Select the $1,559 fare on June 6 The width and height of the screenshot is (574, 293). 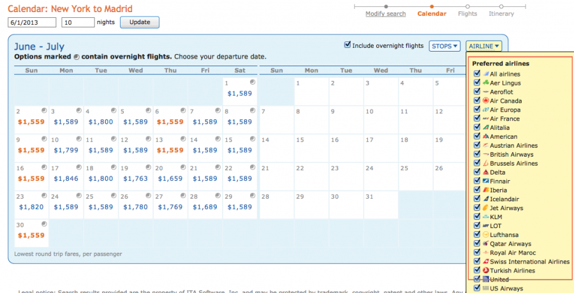(171, 122)
